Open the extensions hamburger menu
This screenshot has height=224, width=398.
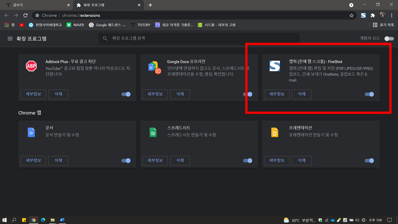point(10,39)
